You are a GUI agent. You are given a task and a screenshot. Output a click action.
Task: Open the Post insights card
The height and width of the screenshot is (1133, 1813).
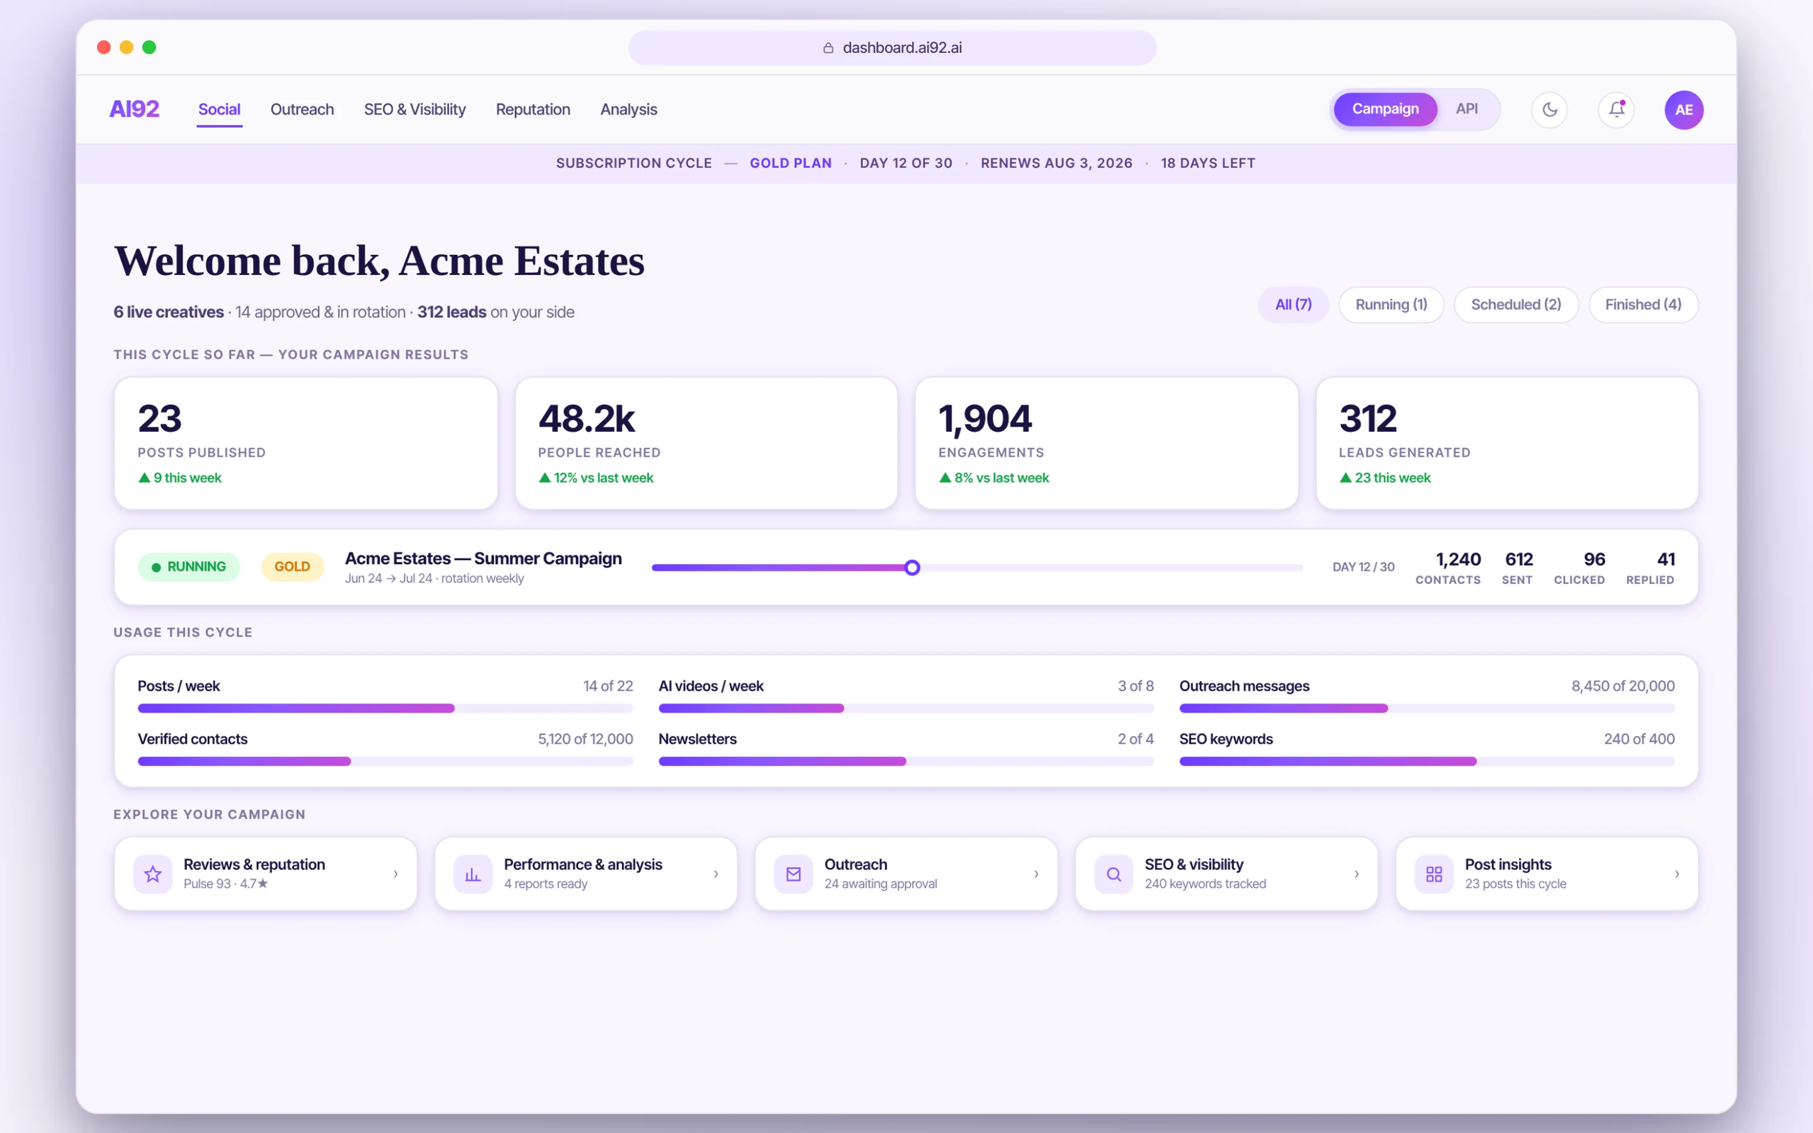(1547, 874)
